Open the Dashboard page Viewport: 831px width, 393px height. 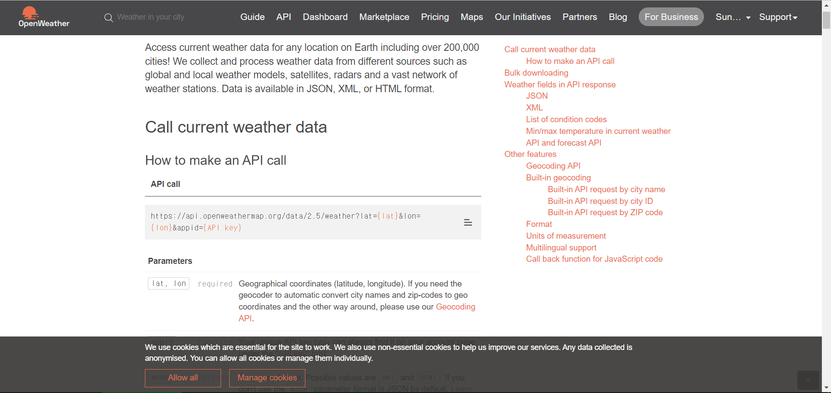coord(325,17)
